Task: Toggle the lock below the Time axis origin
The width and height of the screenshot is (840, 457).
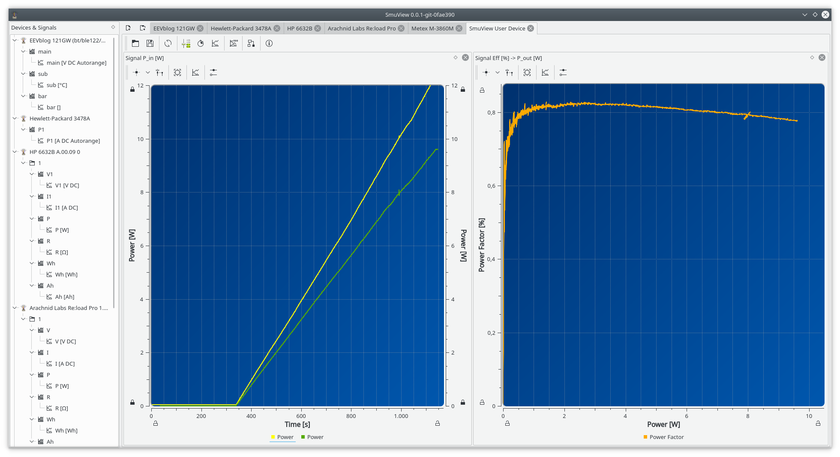Action: 156,424
